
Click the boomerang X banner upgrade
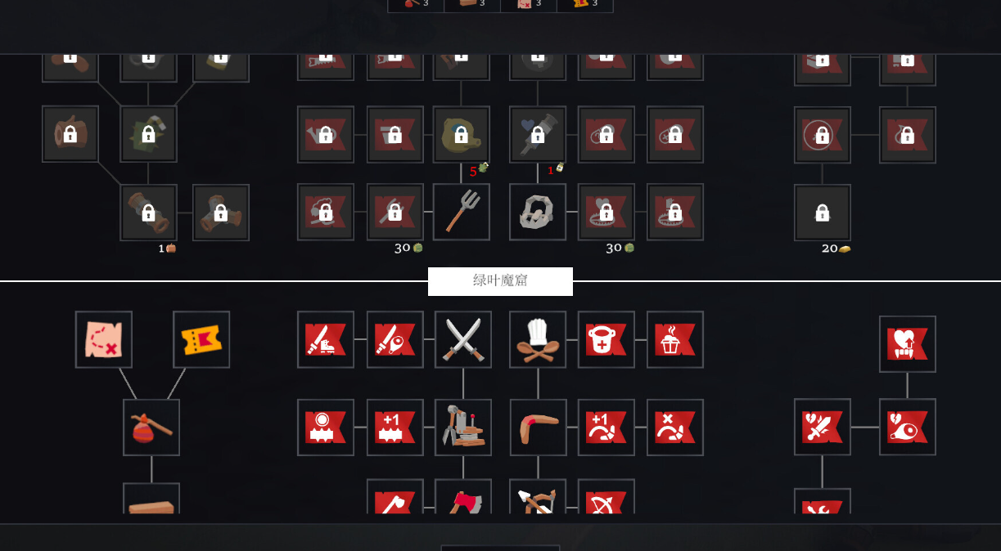click(x=675, y=428)
